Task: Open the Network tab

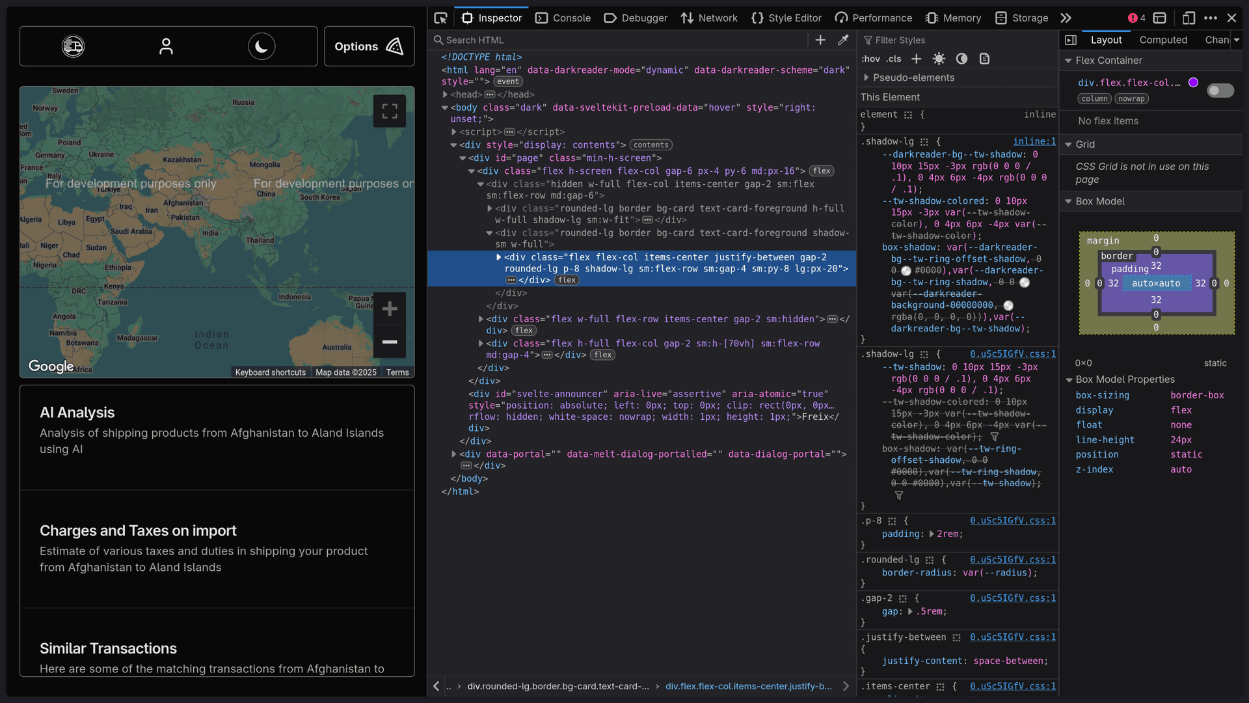Action: pos(709,18)
